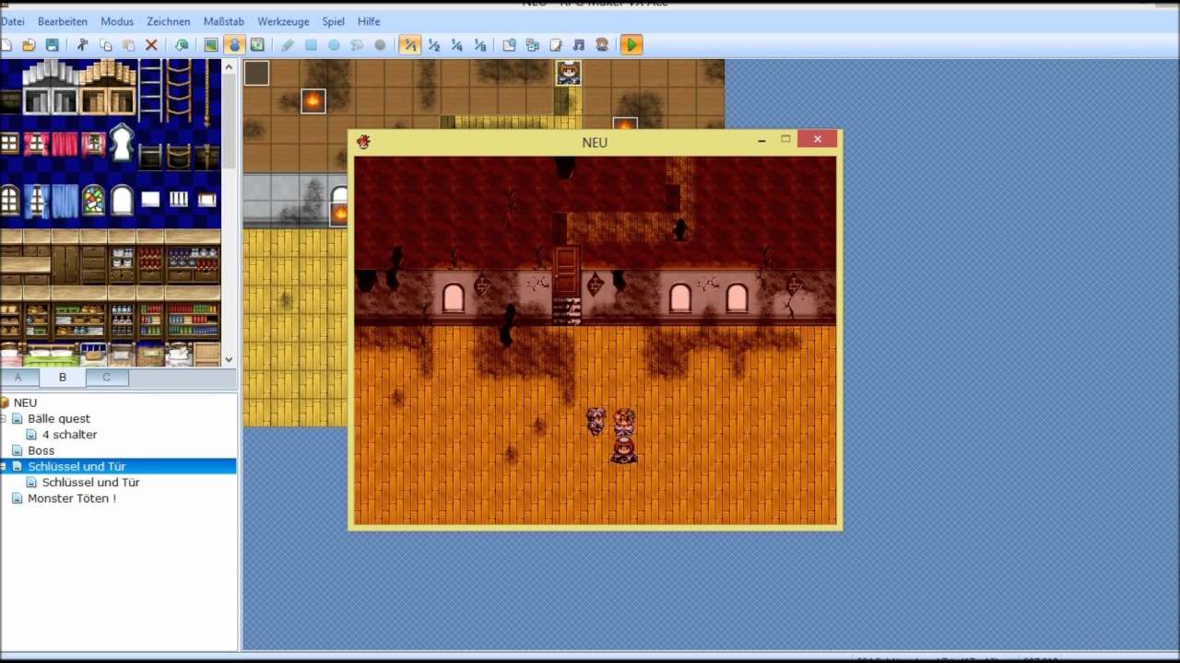Set map zoom to 1/4 scale
Image resolution: width=1180 pixels, height=663 pixels.
pos(456,44)
